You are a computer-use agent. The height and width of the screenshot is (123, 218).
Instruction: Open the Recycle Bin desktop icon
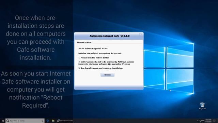point(202,106)
